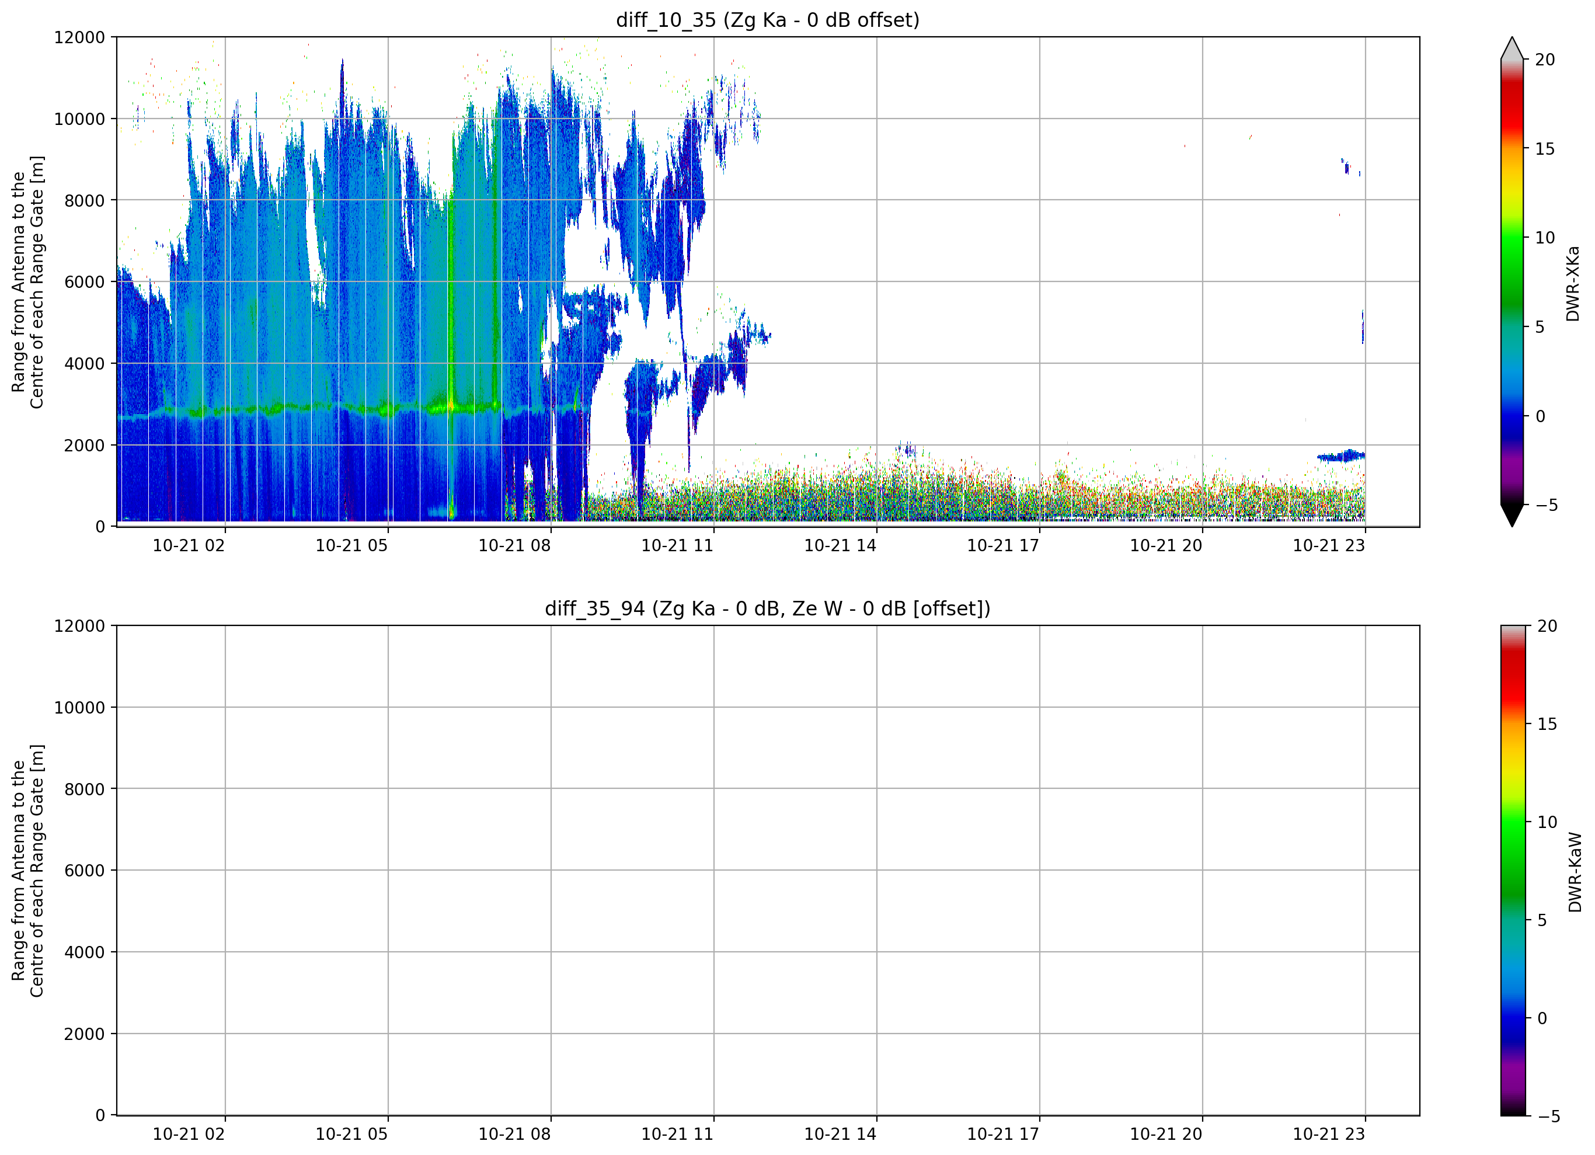
Task: Click the DWR-KaW color gradient bar
Action: (x=1513, y=870)
